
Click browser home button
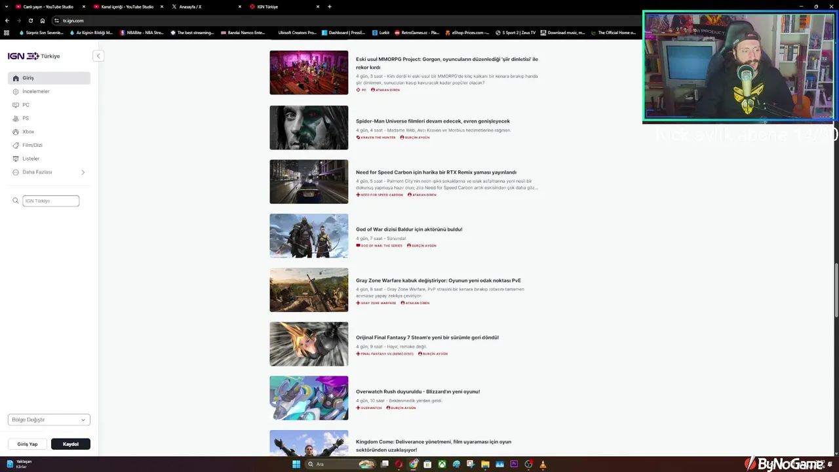tap(42, 20)
